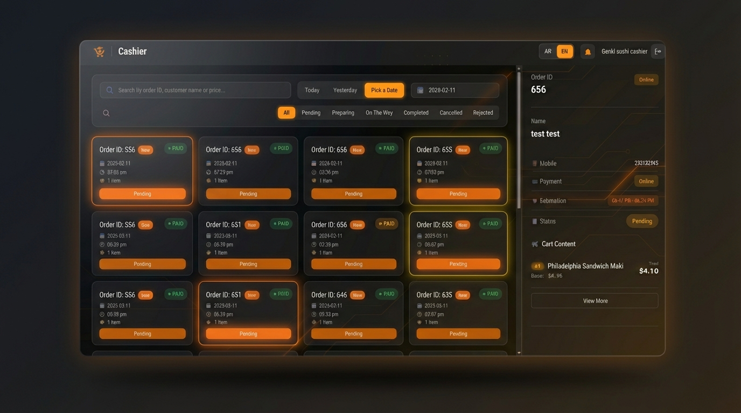This screenshot has width=741, height=413.
Task: Click the magnifier icon below search field
Action: tap(106, 113)
